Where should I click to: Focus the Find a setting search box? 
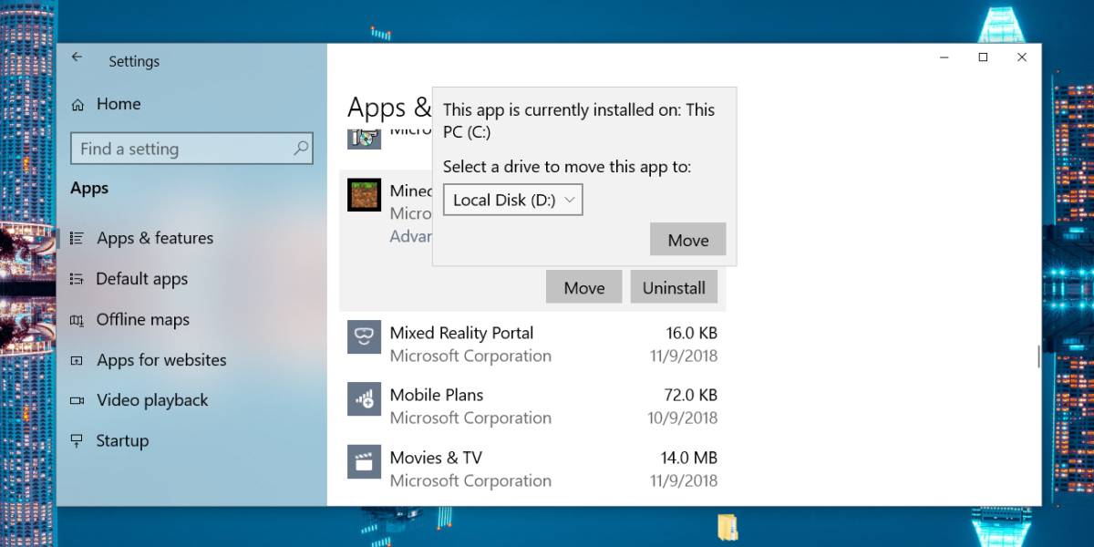point(191,149)
